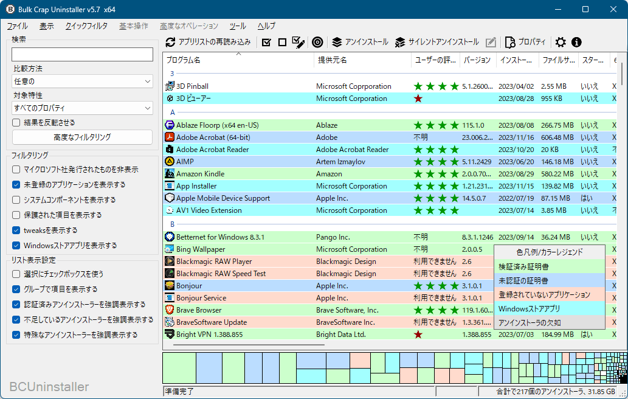Screen dimensions: 628x399
Task: Click inside the 検索 search field
Action: 82,54
